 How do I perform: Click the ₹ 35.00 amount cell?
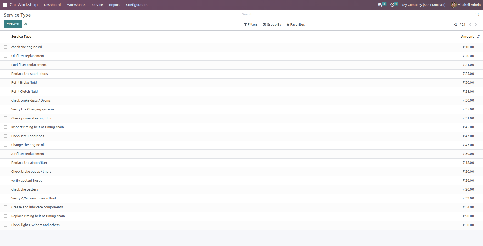point(468,109)
